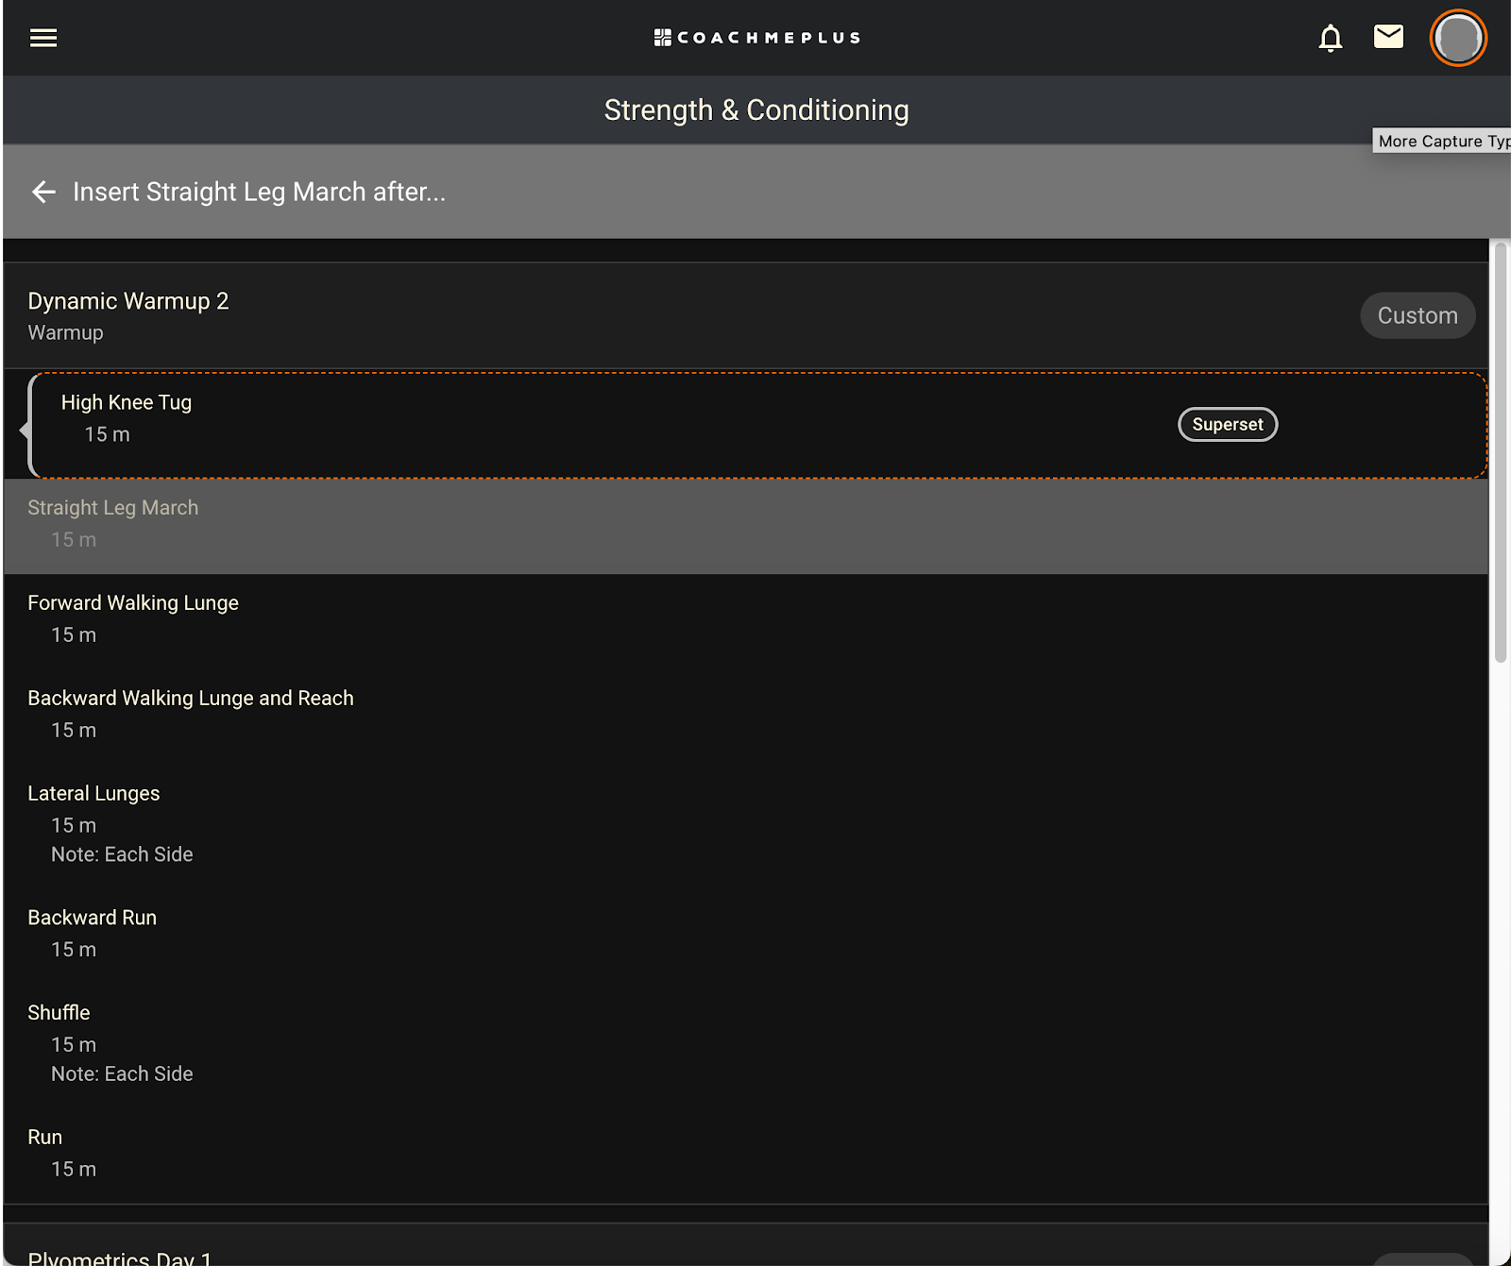The image size is (1511, 1266).
Task: Click the vertical scrollbar thumb
Action: (x=1501, y=452)
